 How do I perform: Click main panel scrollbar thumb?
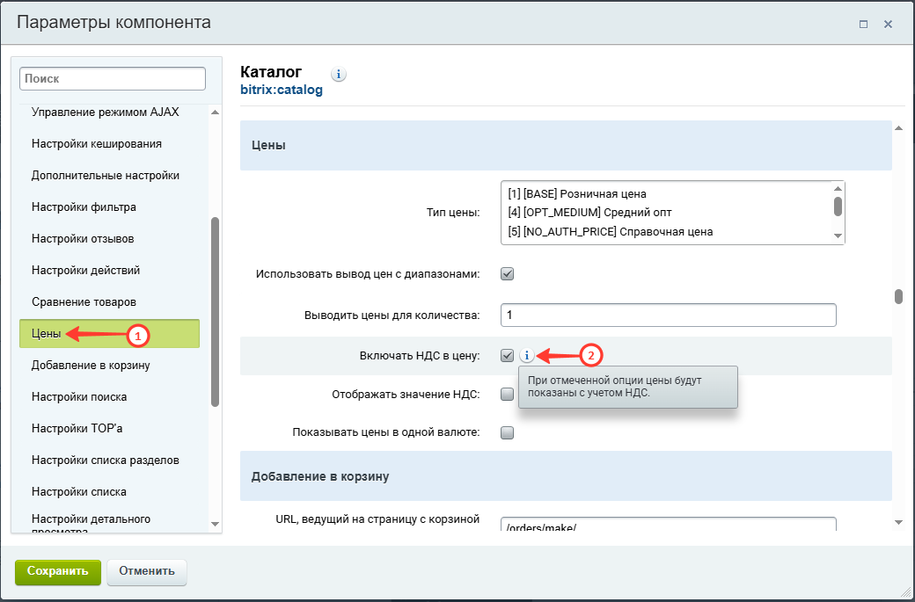click(898, 297)
